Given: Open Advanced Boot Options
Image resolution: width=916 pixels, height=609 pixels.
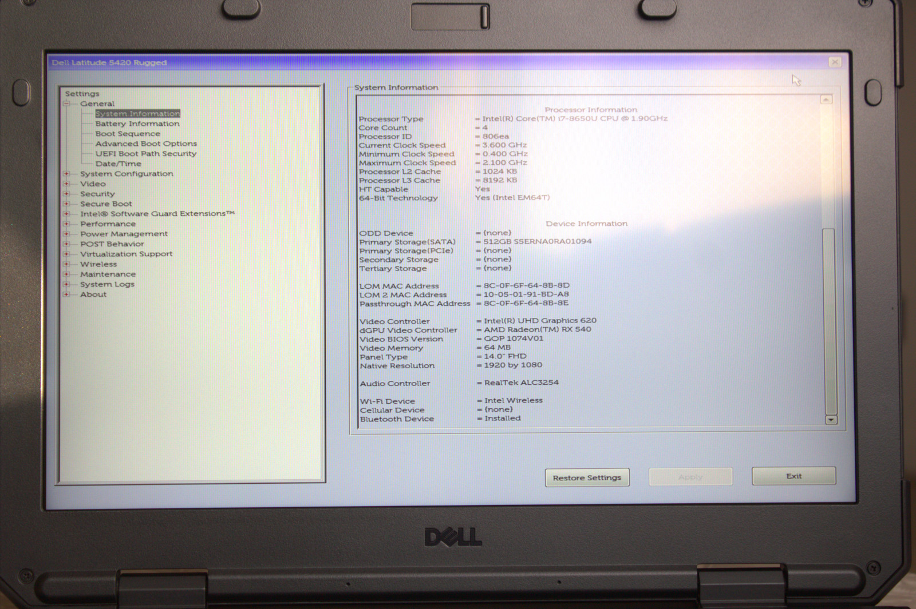Looking at the screenshot, I should (146, 144).
